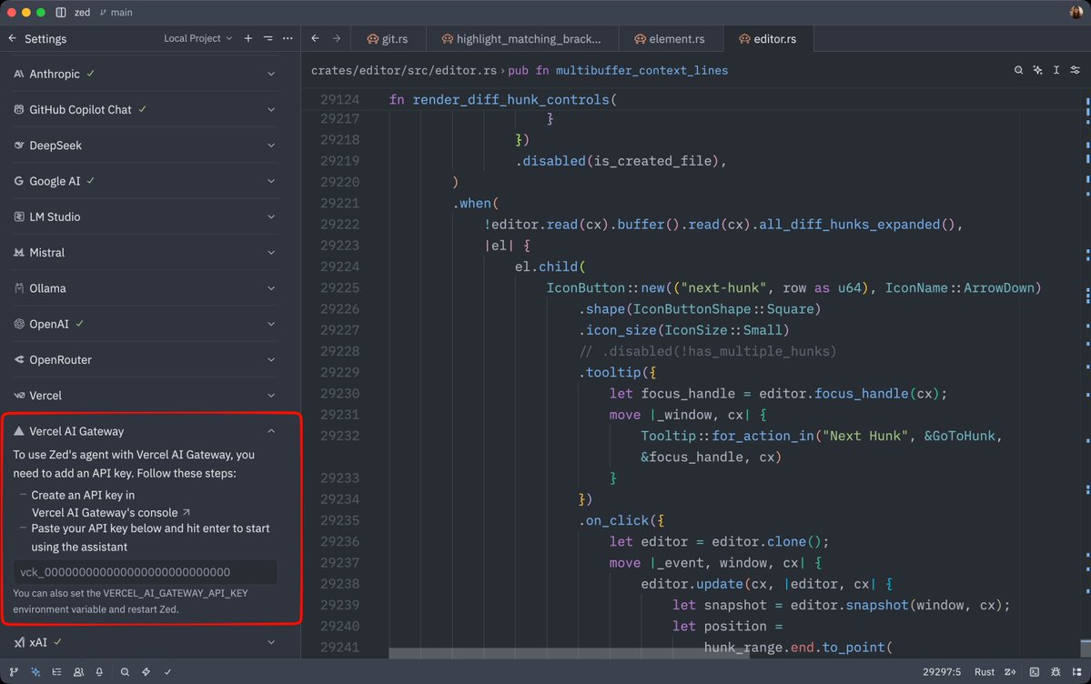Click the zed project name in title bar
Image resolution: width=1091 pixels, height=684 pixels.
[82, 13]
